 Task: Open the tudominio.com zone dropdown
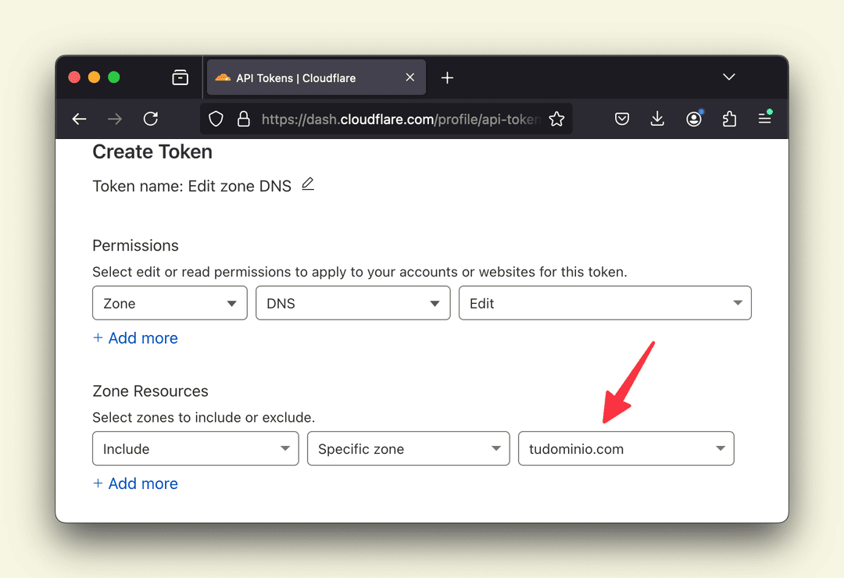point(626,448)
